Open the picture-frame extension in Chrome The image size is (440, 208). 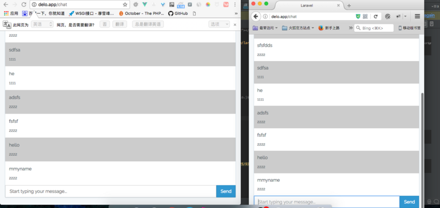tap(172, 4)
